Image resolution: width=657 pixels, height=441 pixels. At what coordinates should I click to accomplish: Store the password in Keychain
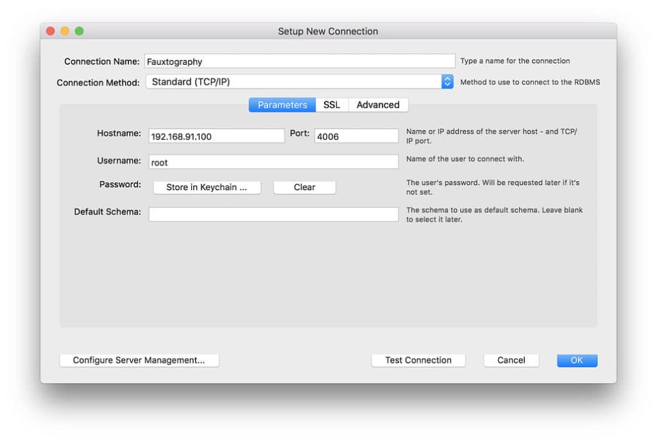click(x=207, y=187)
